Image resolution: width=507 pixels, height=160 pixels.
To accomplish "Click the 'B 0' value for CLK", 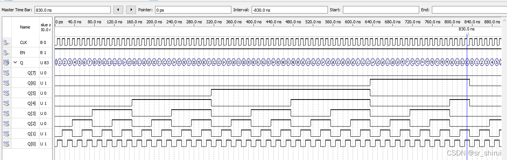I will point(43,42).
